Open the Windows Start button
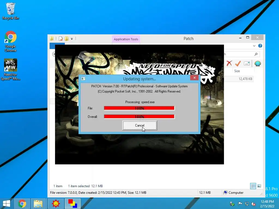279x209 pixels. [7, 204]
